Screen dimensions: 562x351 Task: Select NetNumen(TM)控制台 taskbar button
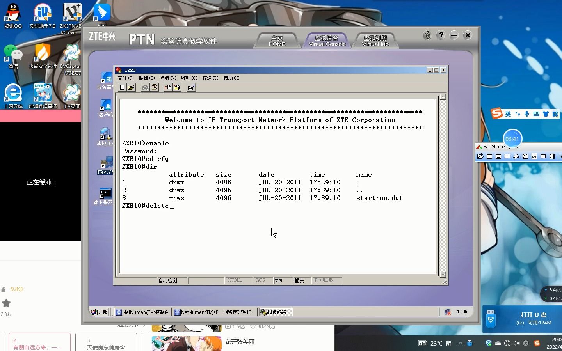click(x=143, y=312)
